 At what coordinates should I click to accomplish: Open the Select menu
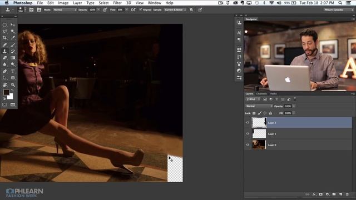[x=103, y=3]
